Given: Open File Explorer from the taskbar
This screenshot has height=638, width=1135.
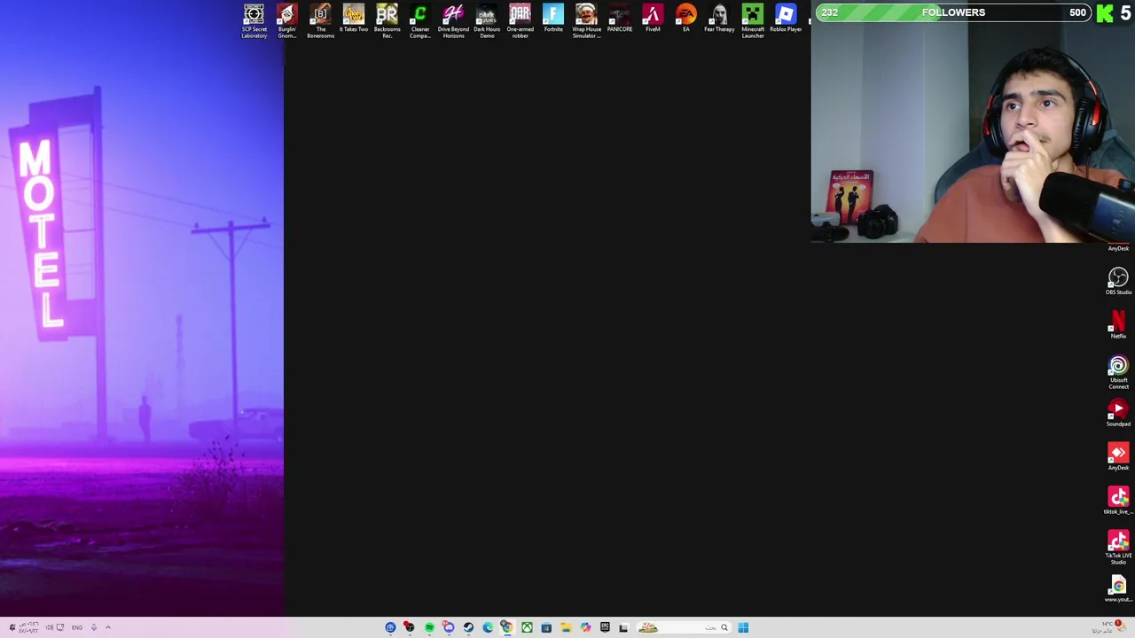Looking at the screenshot, I should 566,627.
